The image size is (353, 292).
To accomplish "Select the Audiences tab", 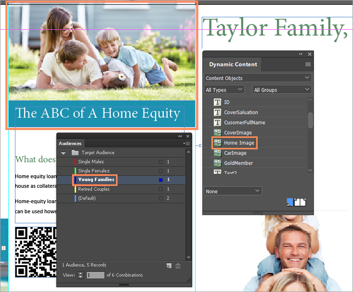I will [x=70, y=143].
